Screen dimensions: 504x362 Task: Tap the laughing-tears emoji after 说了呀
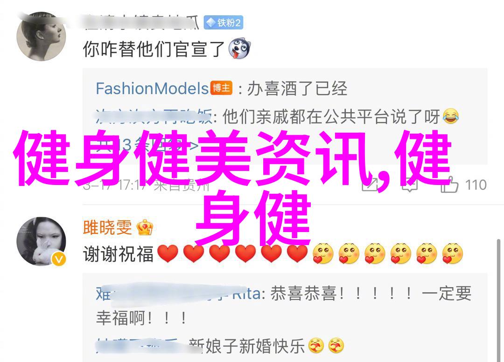click(450, 116)
